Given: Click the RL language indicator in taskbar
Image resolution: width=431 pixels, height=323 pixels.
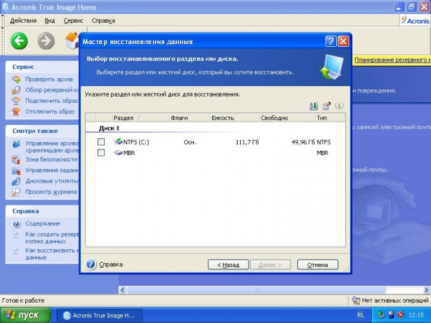Looking at the screenshot, I should (360, 315).
